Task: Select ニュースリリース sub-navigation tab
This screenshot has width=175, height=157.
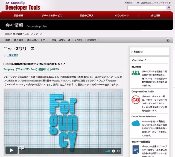Action: coord(61,40)
